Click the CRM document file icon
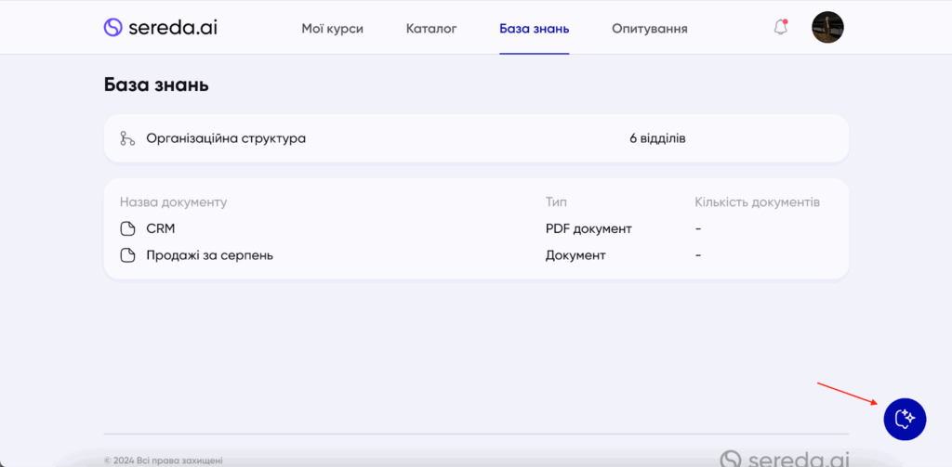Viewport: 952px width, 467px height. click(128, 228)
